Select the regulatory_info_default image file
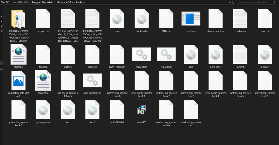 18,80
